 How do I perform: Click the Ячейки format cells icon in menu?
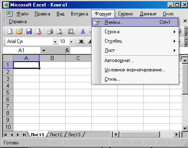[96, 22]
